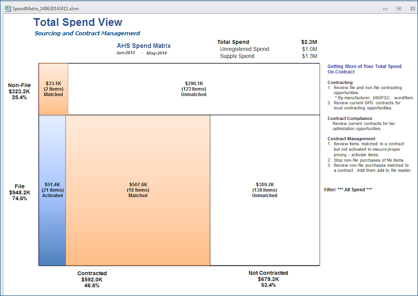Select the orange File Matched $507.6K block
The width and height of the screenshot is (418, 296).
138,190
